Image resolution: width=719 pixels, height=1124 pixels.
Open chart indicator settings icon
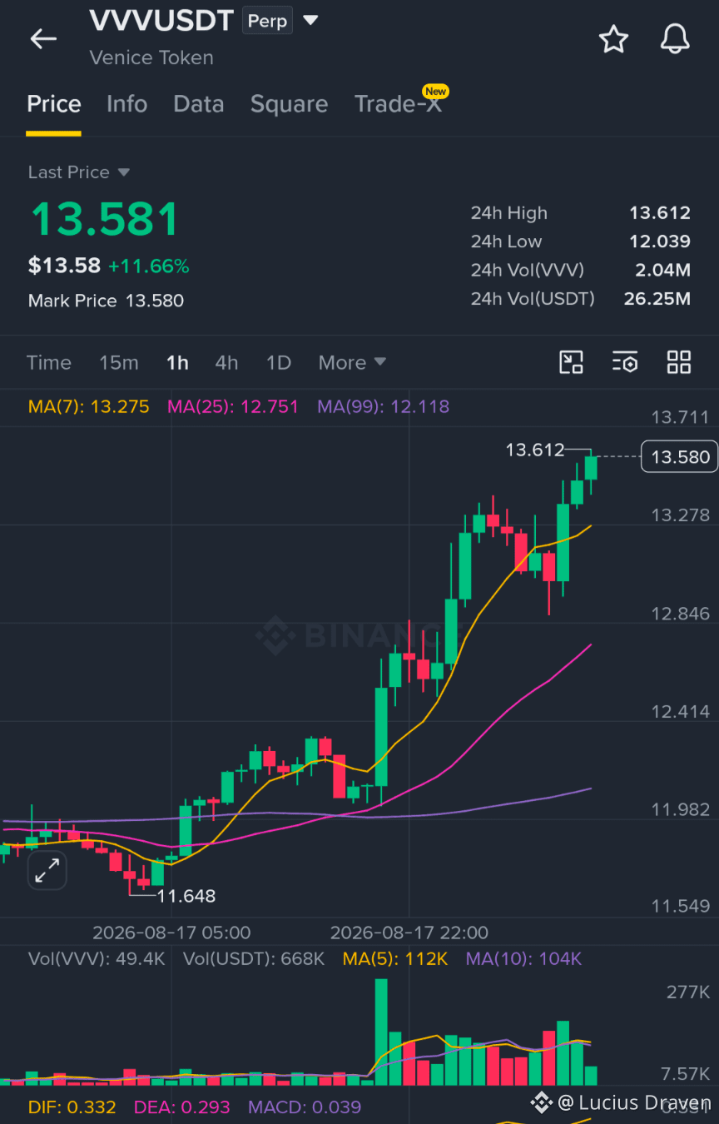click(625, 362)
